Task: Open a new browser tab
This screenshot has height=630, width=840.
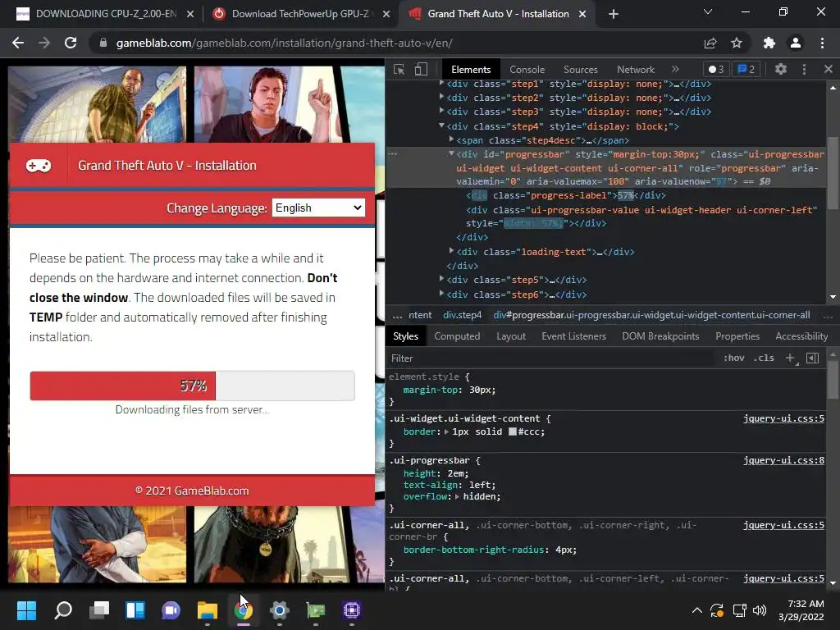Action: pos(614,14)
